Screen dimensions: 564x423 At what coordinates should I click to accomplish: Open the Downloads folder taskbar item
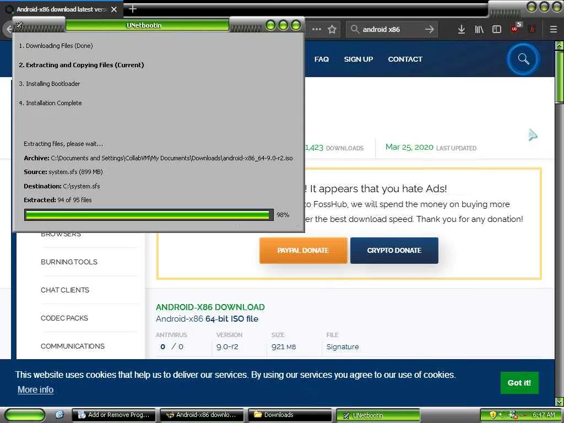[290, 415]
